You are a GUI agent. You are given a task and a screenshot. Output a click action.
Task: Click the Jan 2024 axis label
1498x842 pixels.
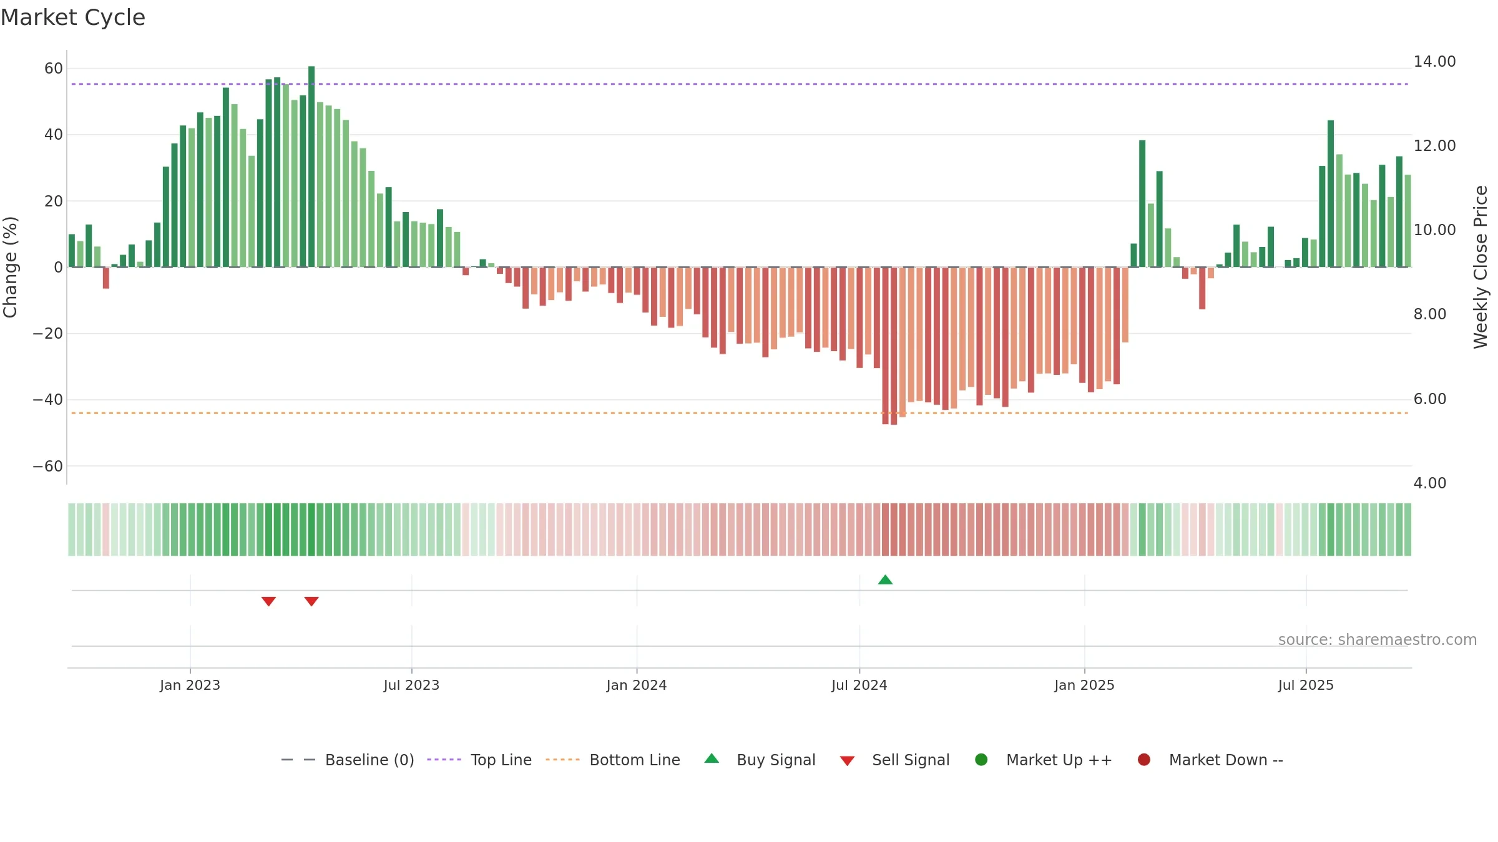(x=637, y=685)
